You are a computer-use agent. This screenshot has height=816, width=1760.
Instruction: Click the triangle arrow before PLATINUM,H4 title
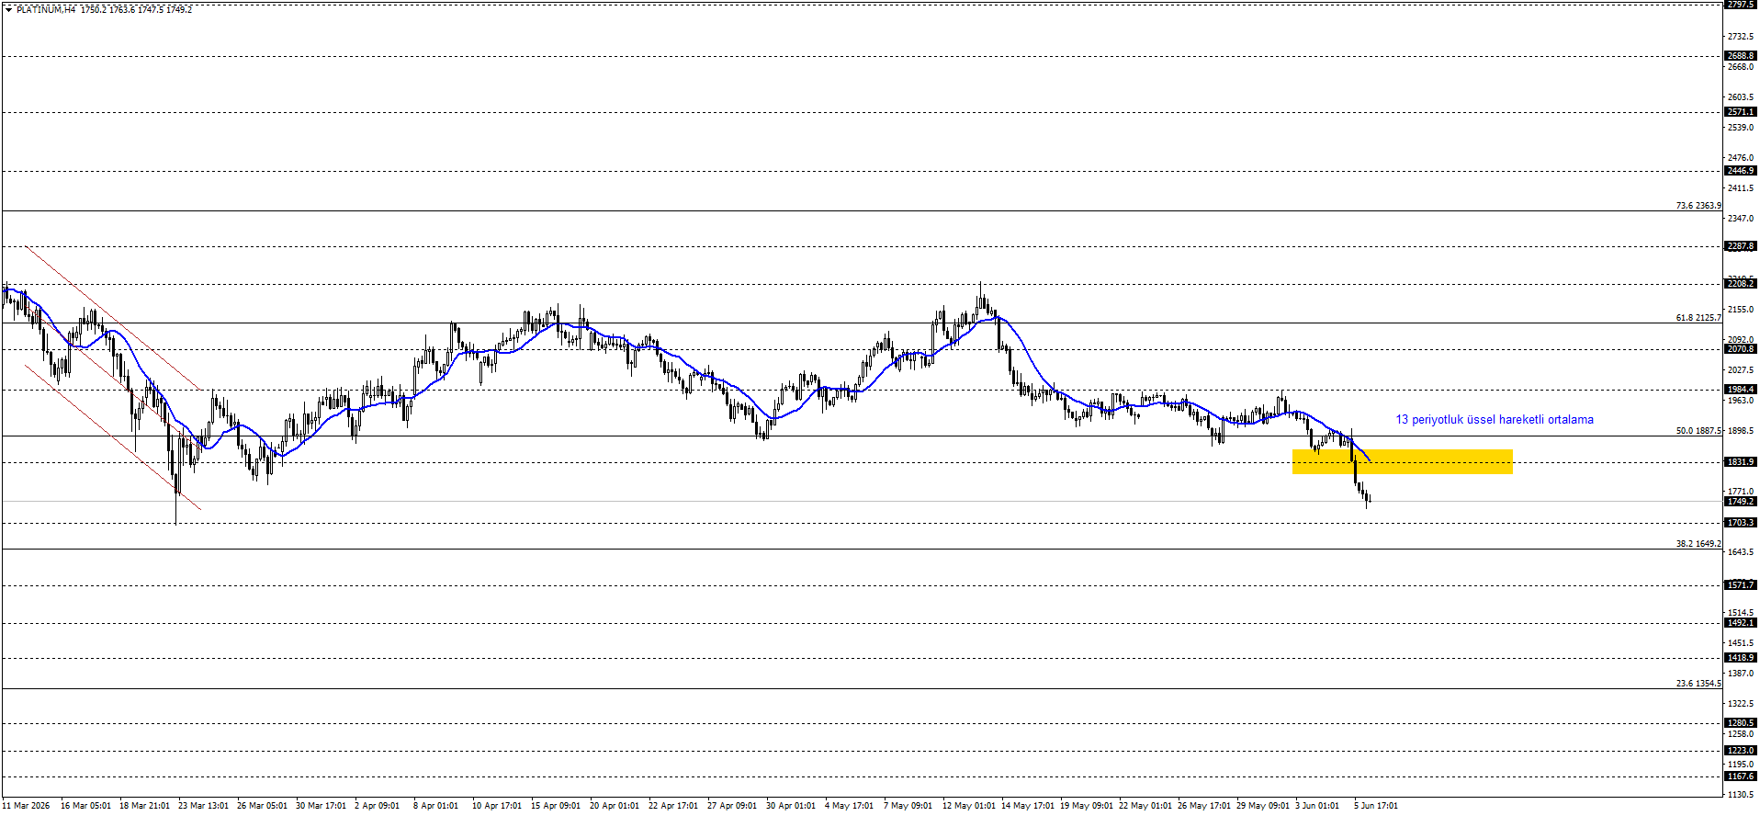(x=8, y=10)
